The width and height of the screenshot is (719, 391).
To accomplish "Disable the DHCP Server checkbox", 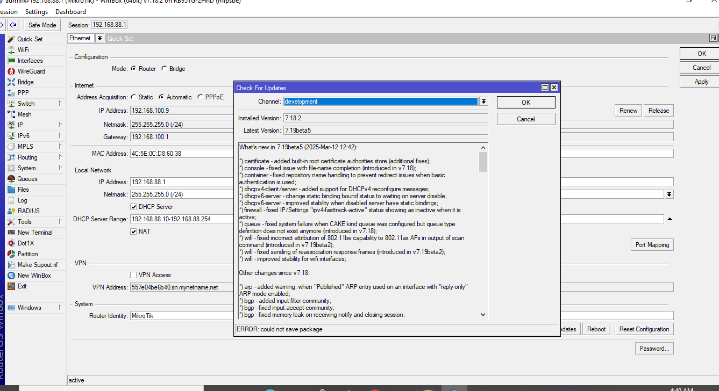I will [133, 207].
